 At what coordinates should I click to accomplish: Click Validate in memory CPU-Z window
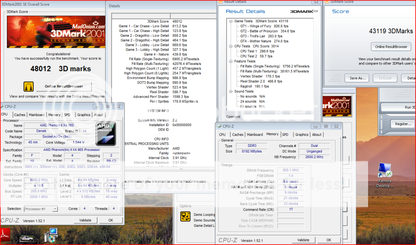point(303,240)
